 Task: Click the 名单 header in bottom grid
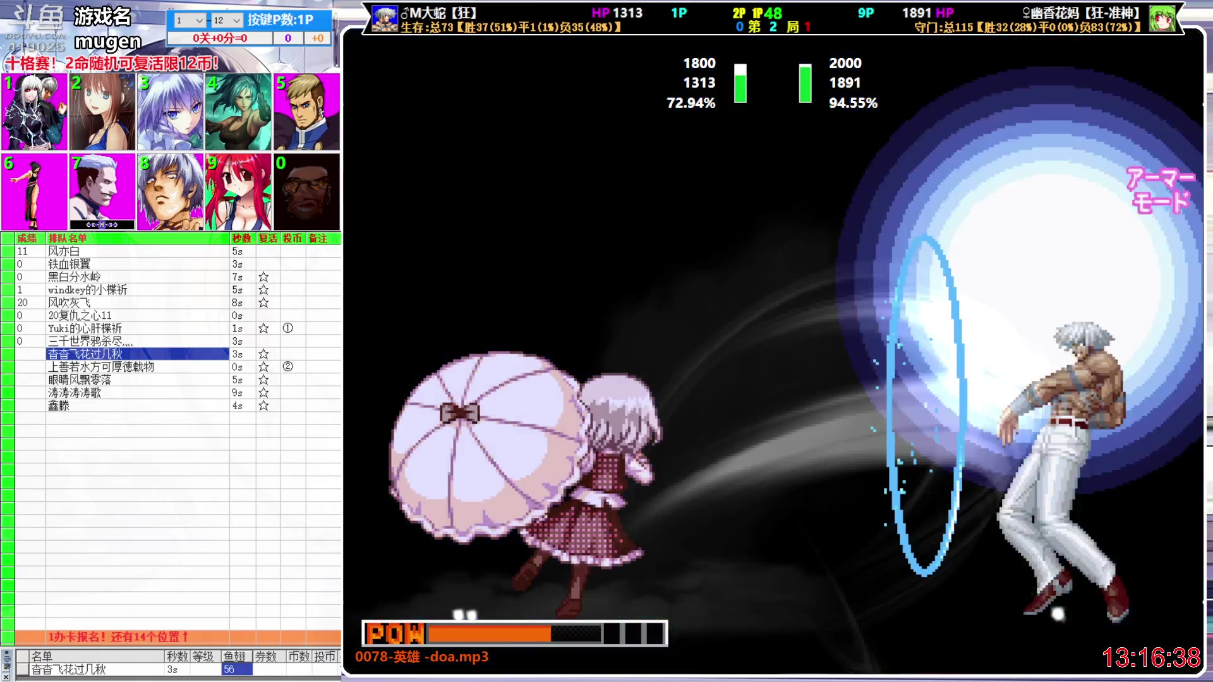[x=42, y=657]
